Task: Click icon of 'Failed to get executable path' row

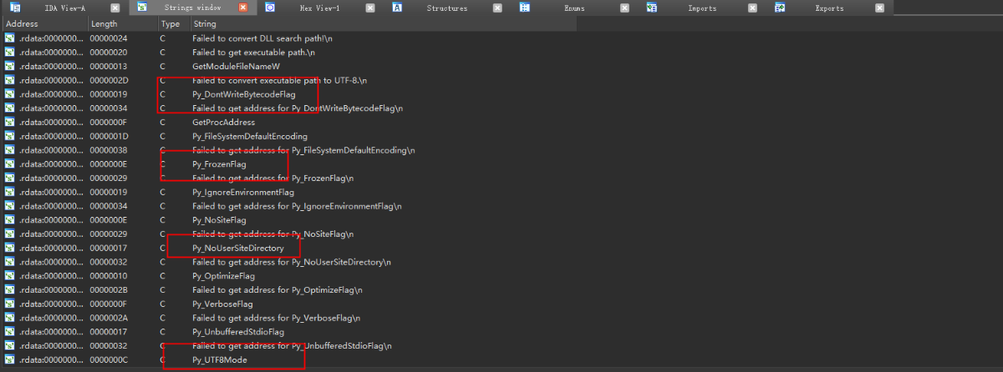Action: pos(9,53)
